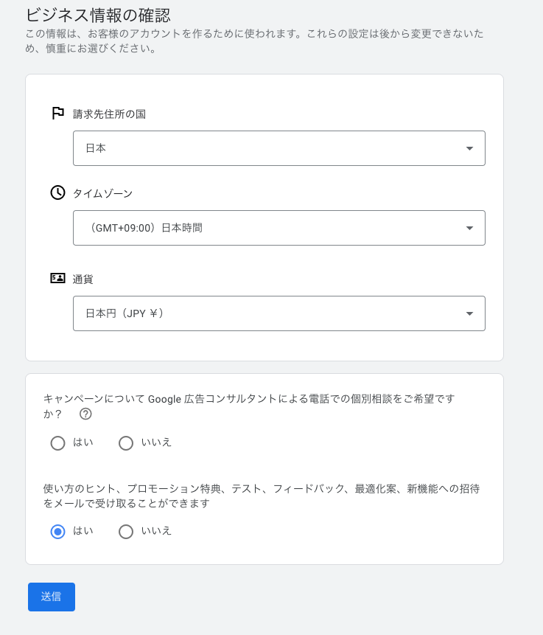The image size is (543, 635).
Task: Expand the 日本円 currency dropdown arrow
Action: pos(469,313)
